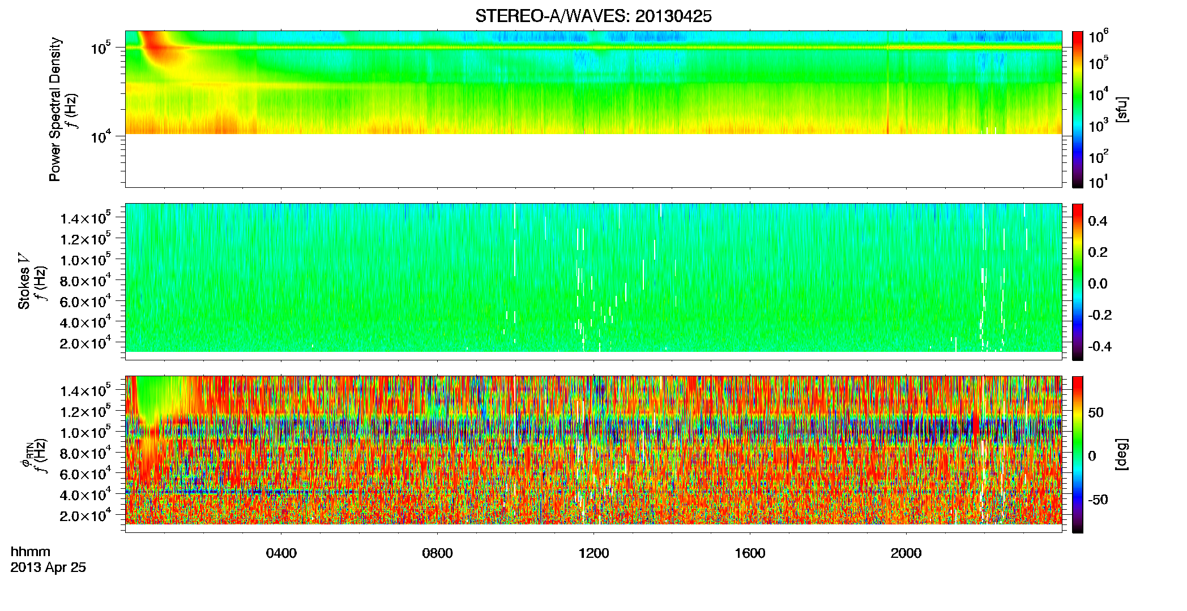1187x611 pixels.
Task: Click the 1.4×10^5 tick in Stokes V panel
Action: point(85,219)
